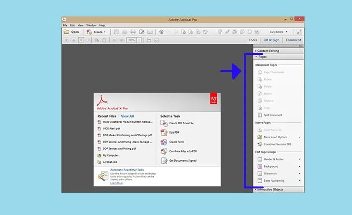Click the Save floppy disk icon
This screenshot has width=352, height=215.
pyautogui.click(x=116, y=32)
